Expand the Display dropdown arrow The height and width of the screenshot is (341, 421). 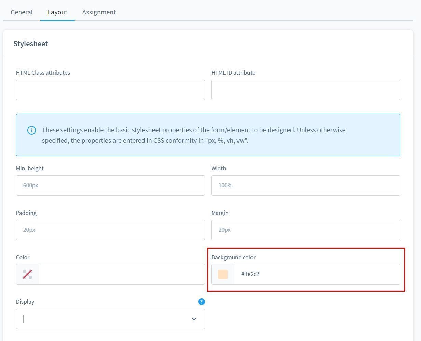click(194, 319)
